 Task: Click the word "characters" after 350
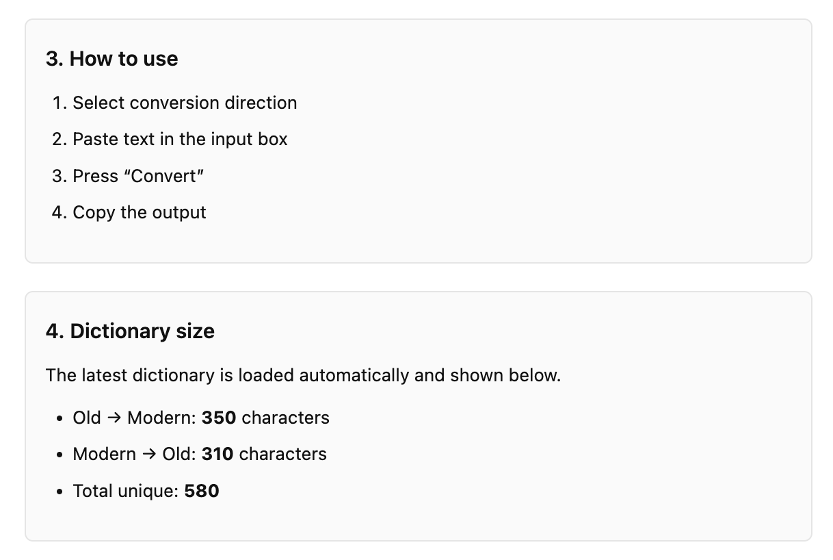[286, 418]
